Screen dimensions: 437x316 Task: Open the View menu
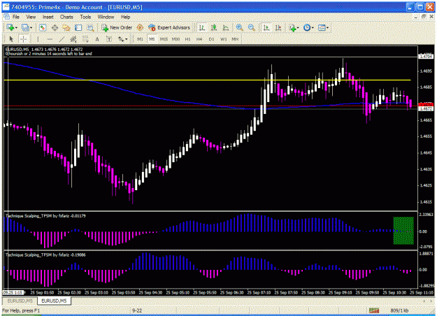tap(31, 17)
